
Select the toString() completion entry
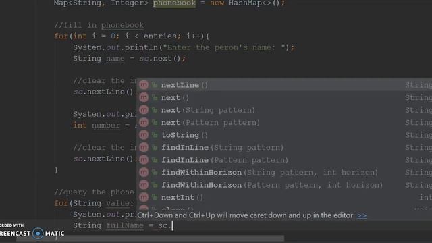point(284,135)
